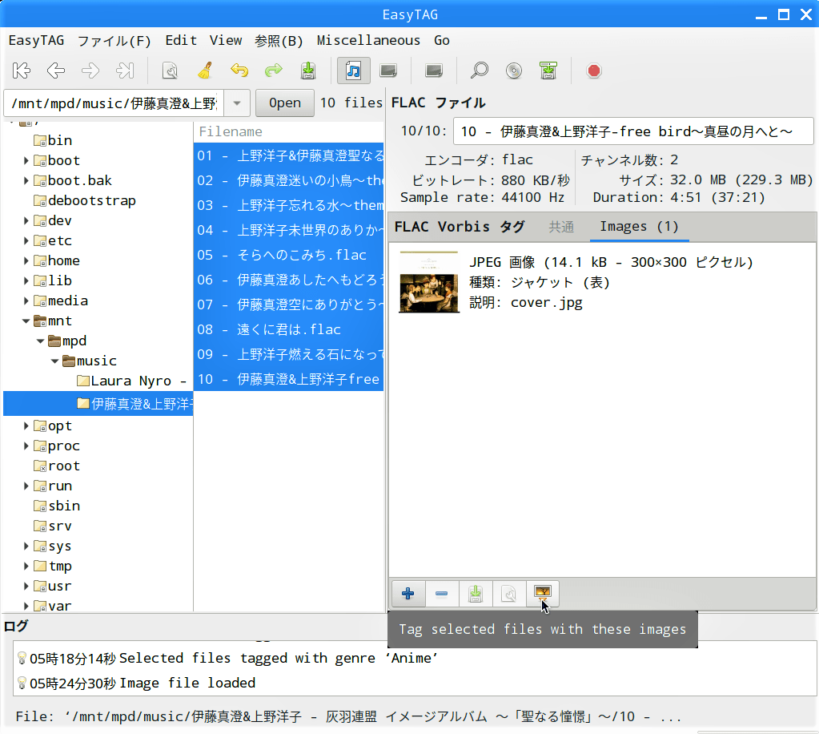Viewport: 819px width, 734px height.
Task: Remove the image with the minus icon
Action: (x=442, y=593)
